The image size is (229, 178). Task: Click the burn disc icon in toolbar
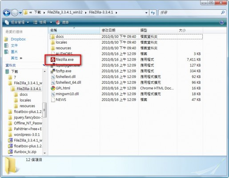58,22
